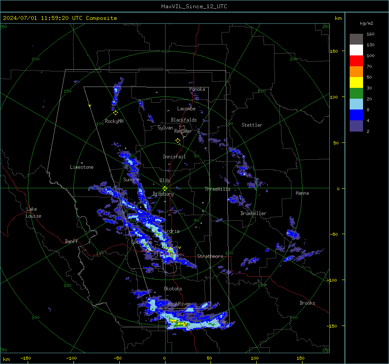Click the Lake Louise label
The width and height of the screenshot is (389, 364).
point(34,213)
